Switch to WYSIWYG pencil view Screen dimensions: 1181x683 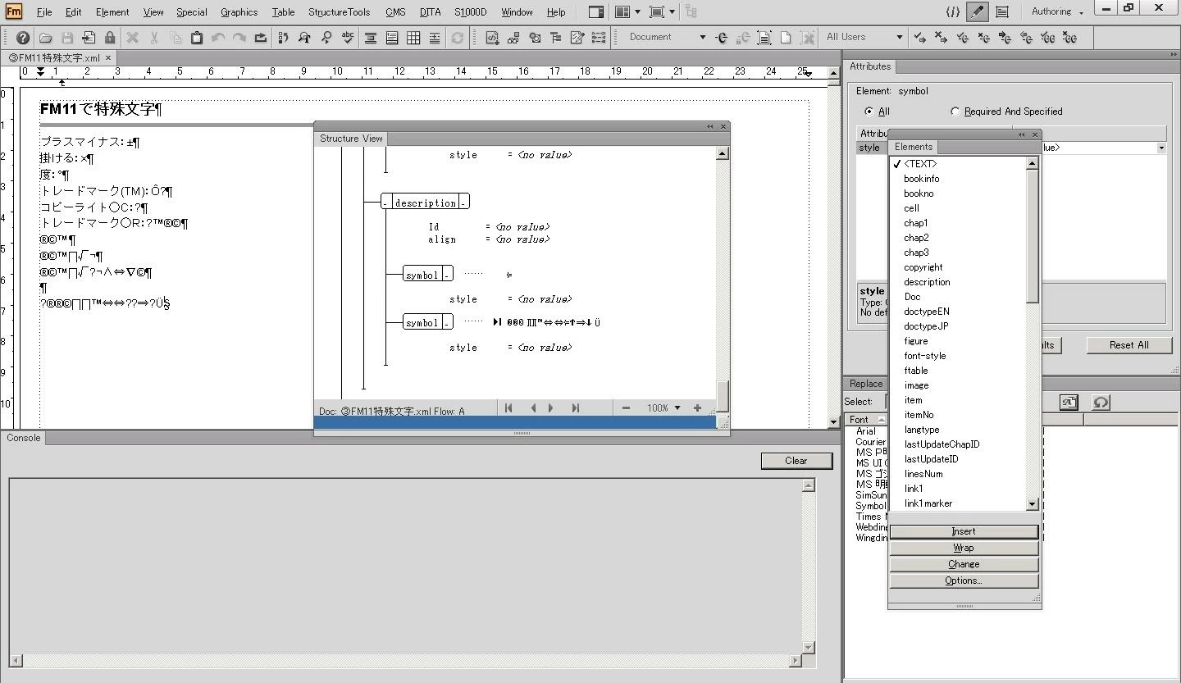tap(977, 12)
